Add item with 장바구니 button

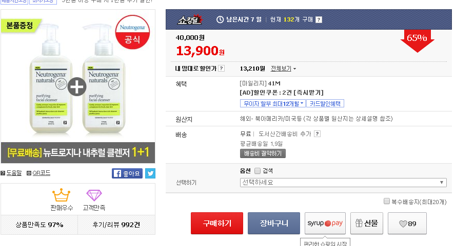coord(274,223)
